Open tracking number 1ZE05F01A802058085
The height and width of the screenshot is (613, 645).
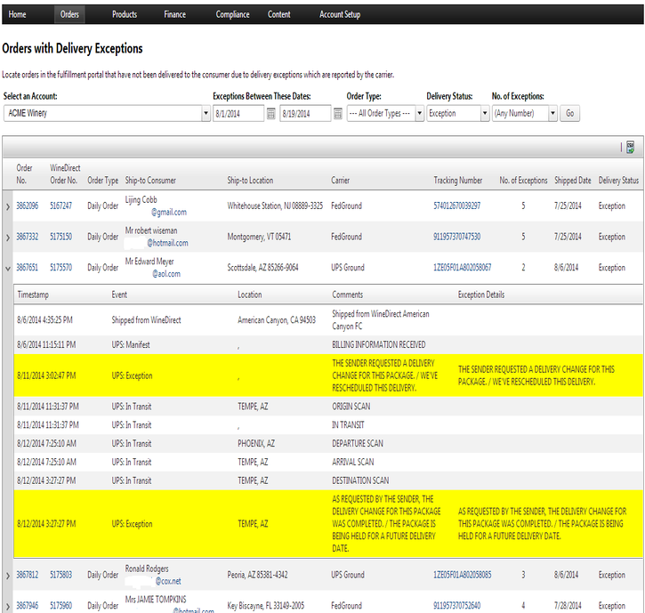(x=462, y=575)
